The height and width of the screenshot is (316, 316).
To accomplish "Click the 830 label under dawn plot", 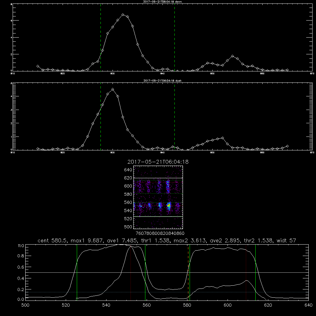I will tap(113, 74).
